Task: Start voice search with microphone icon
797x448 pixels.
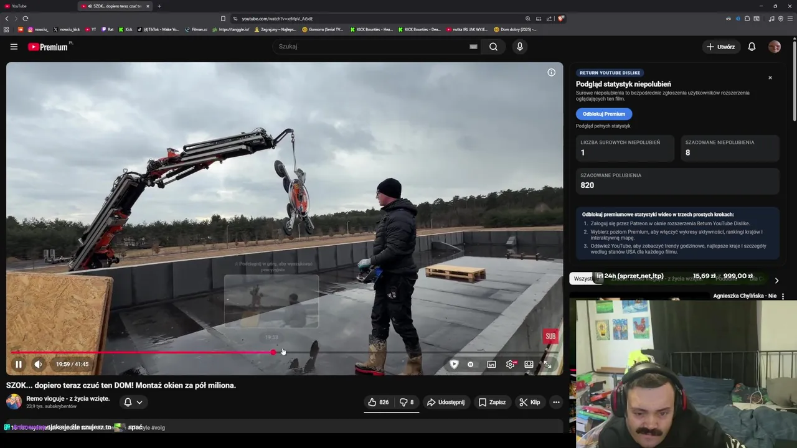Action: [520, 47]
